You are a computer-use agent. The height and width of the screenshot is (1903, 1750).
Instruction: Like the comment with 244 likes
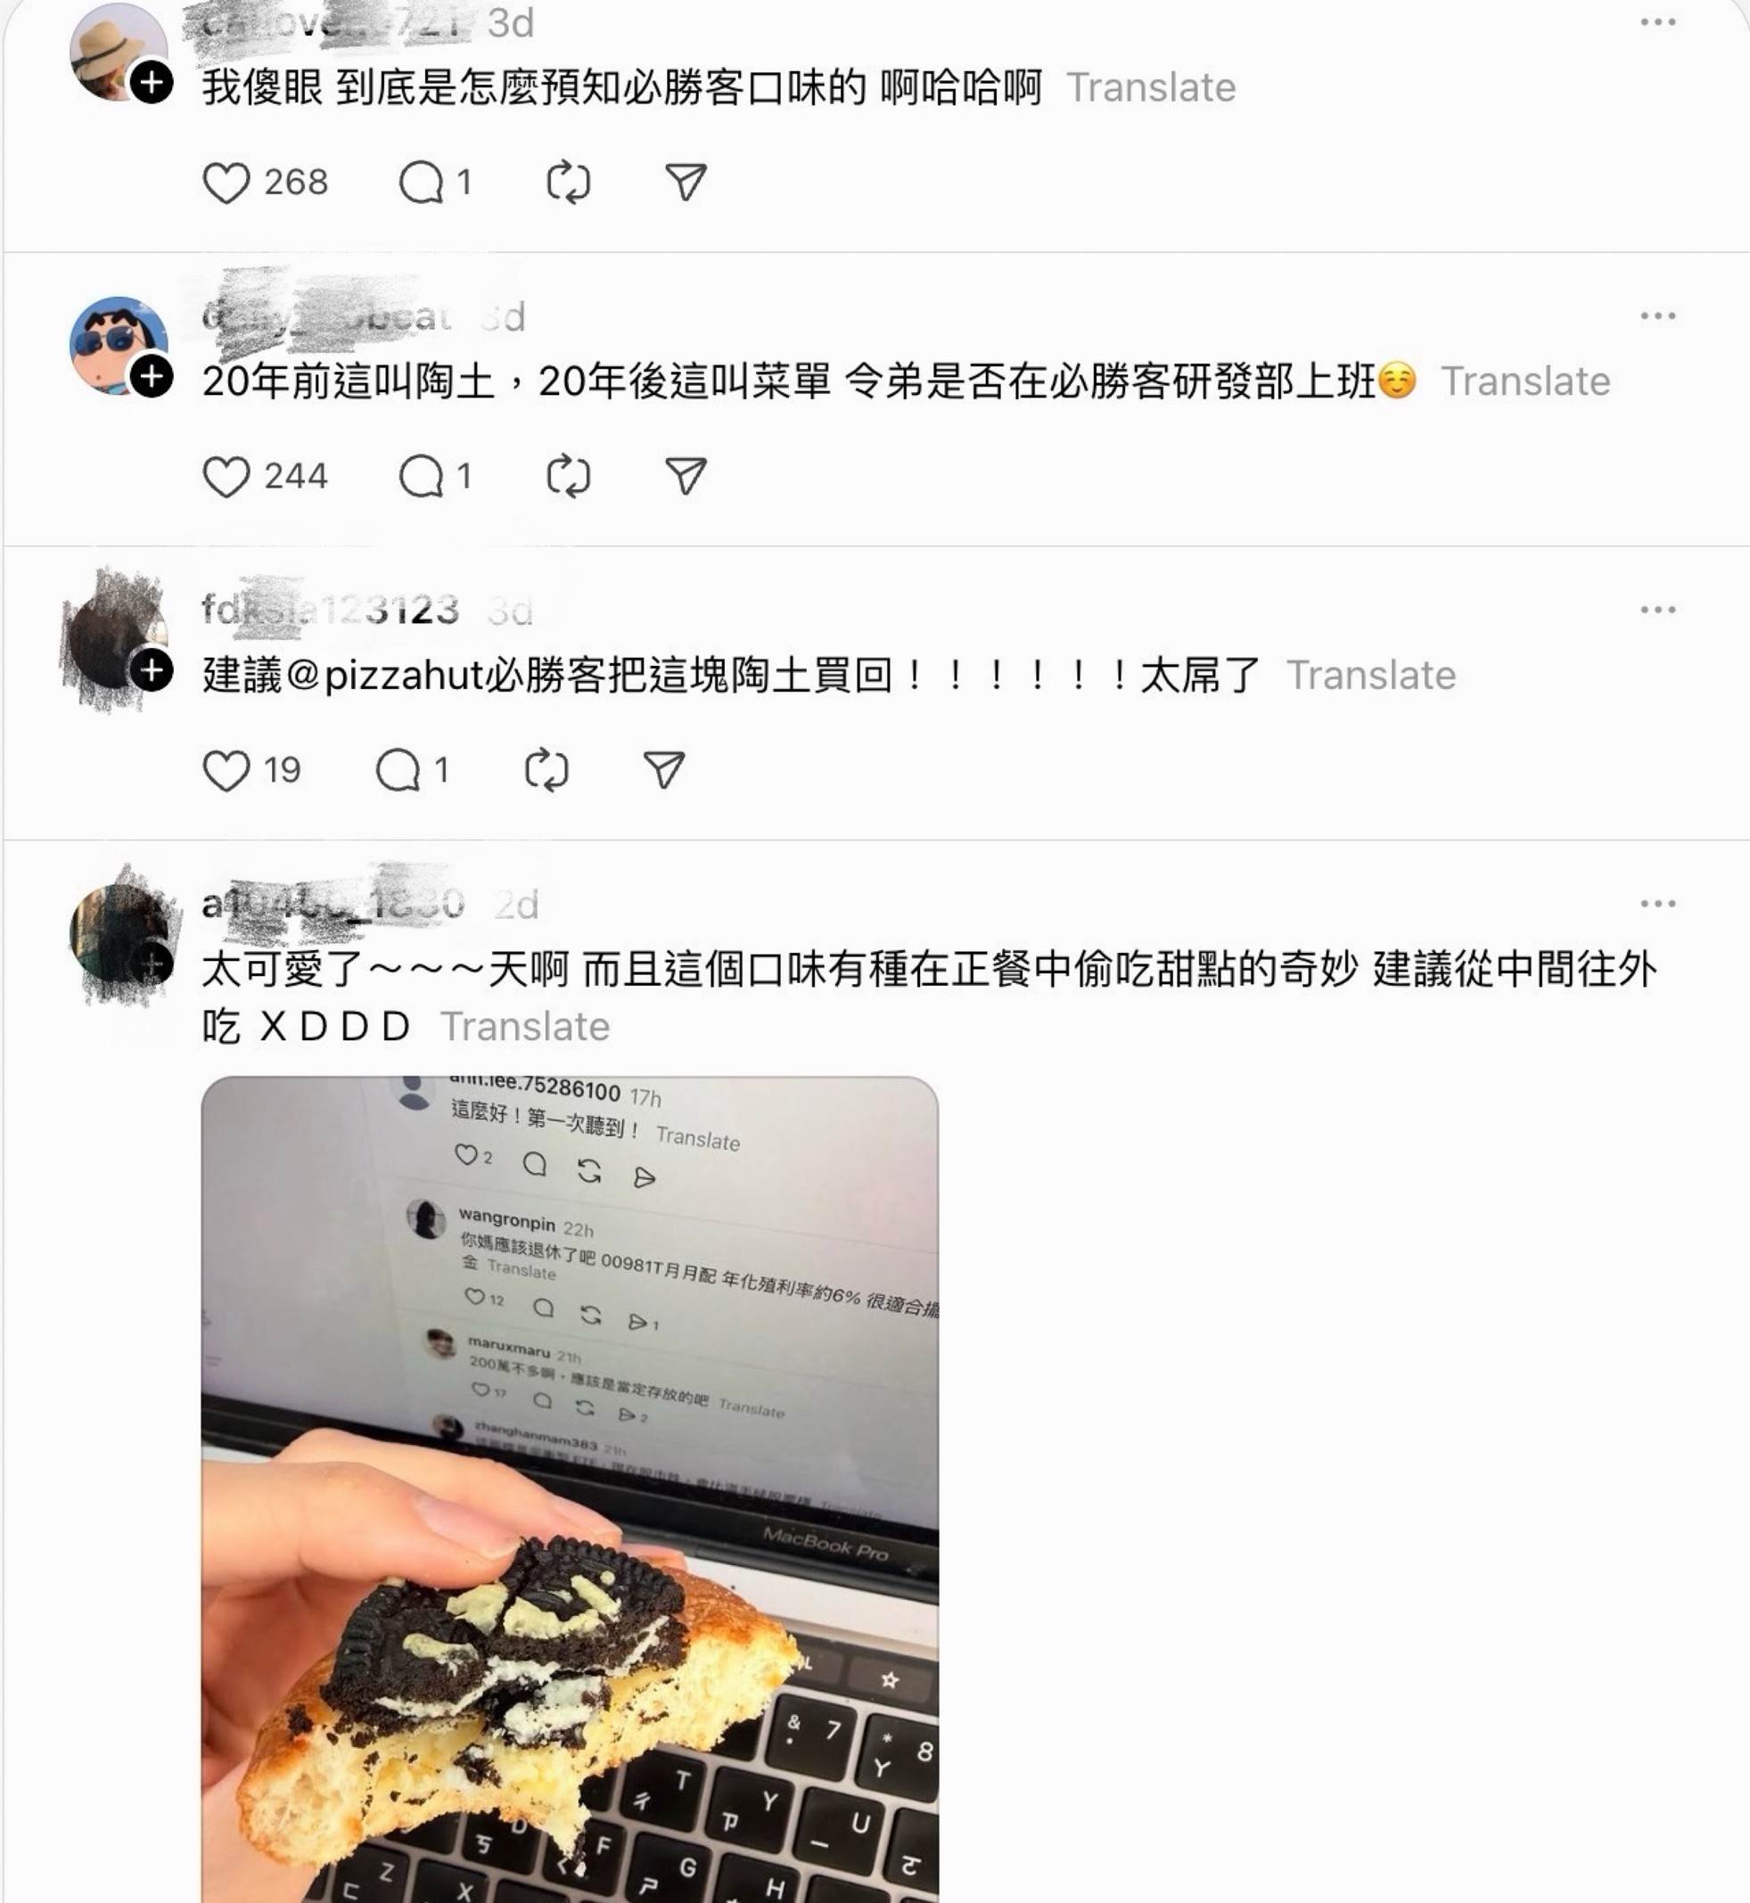(226, 476)
